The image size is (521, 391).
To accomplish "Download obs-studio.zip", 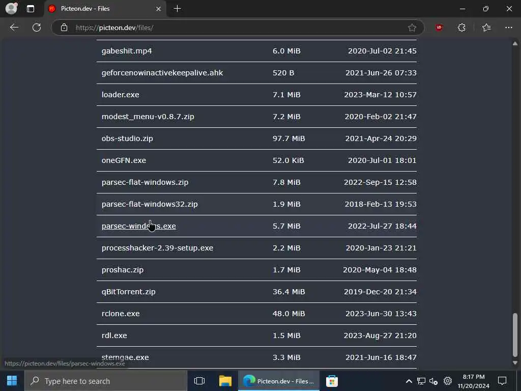I will click(127, 138).
